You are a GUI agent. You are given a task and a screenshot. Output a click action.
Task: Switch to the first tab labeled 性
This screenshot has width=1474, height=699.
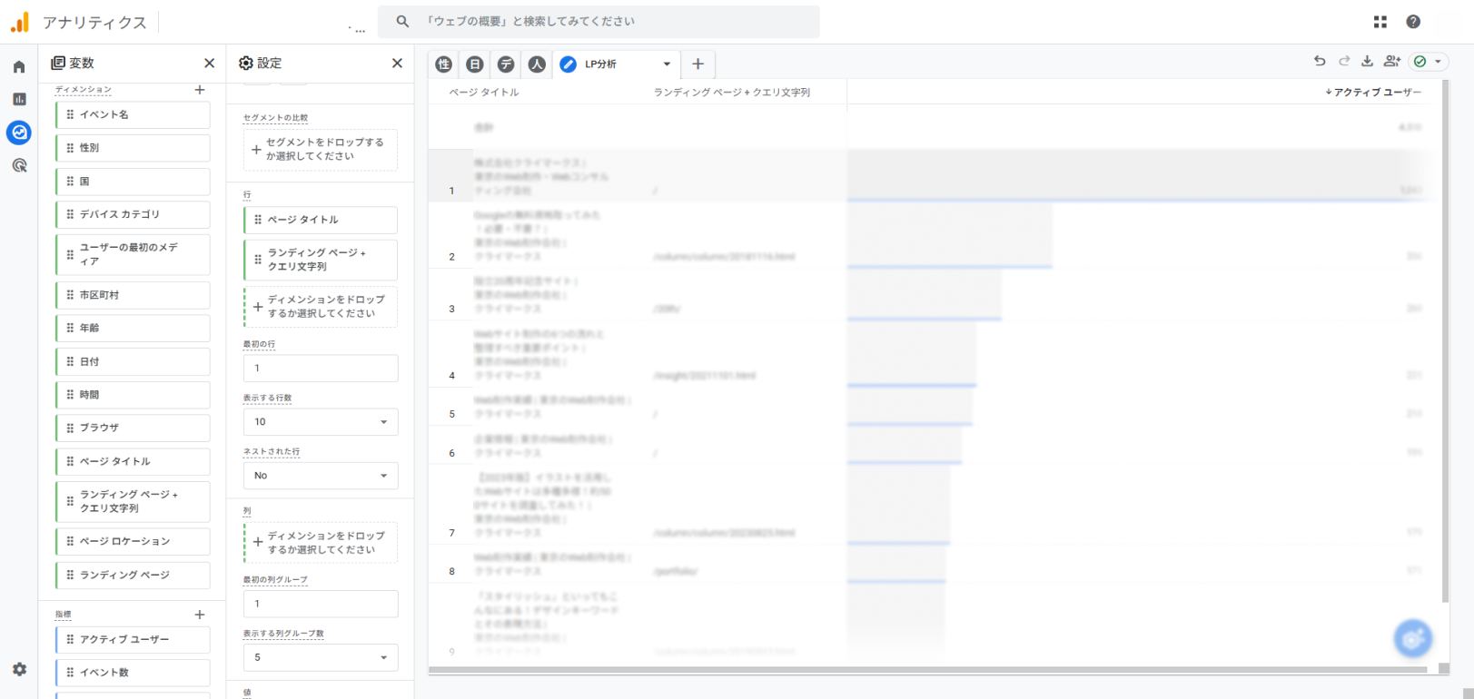443,64
